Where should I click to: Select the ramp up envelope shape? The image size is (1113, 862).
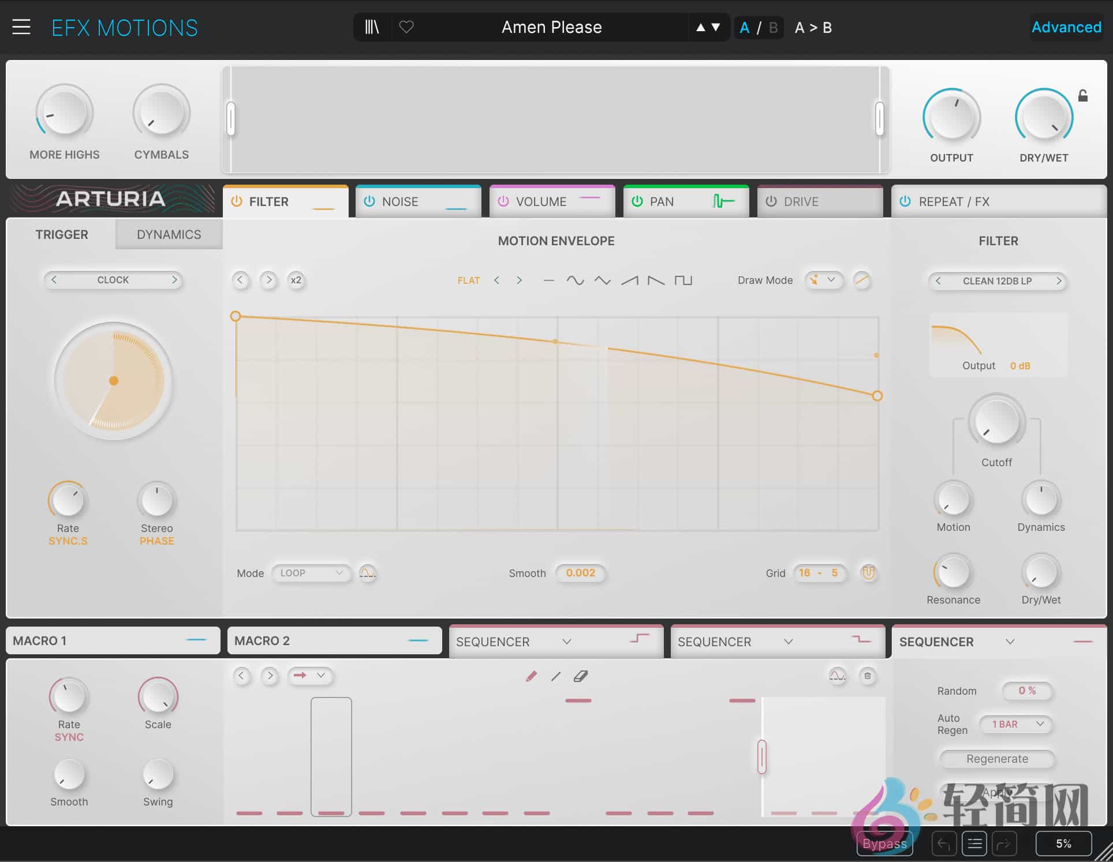[629, 280]
